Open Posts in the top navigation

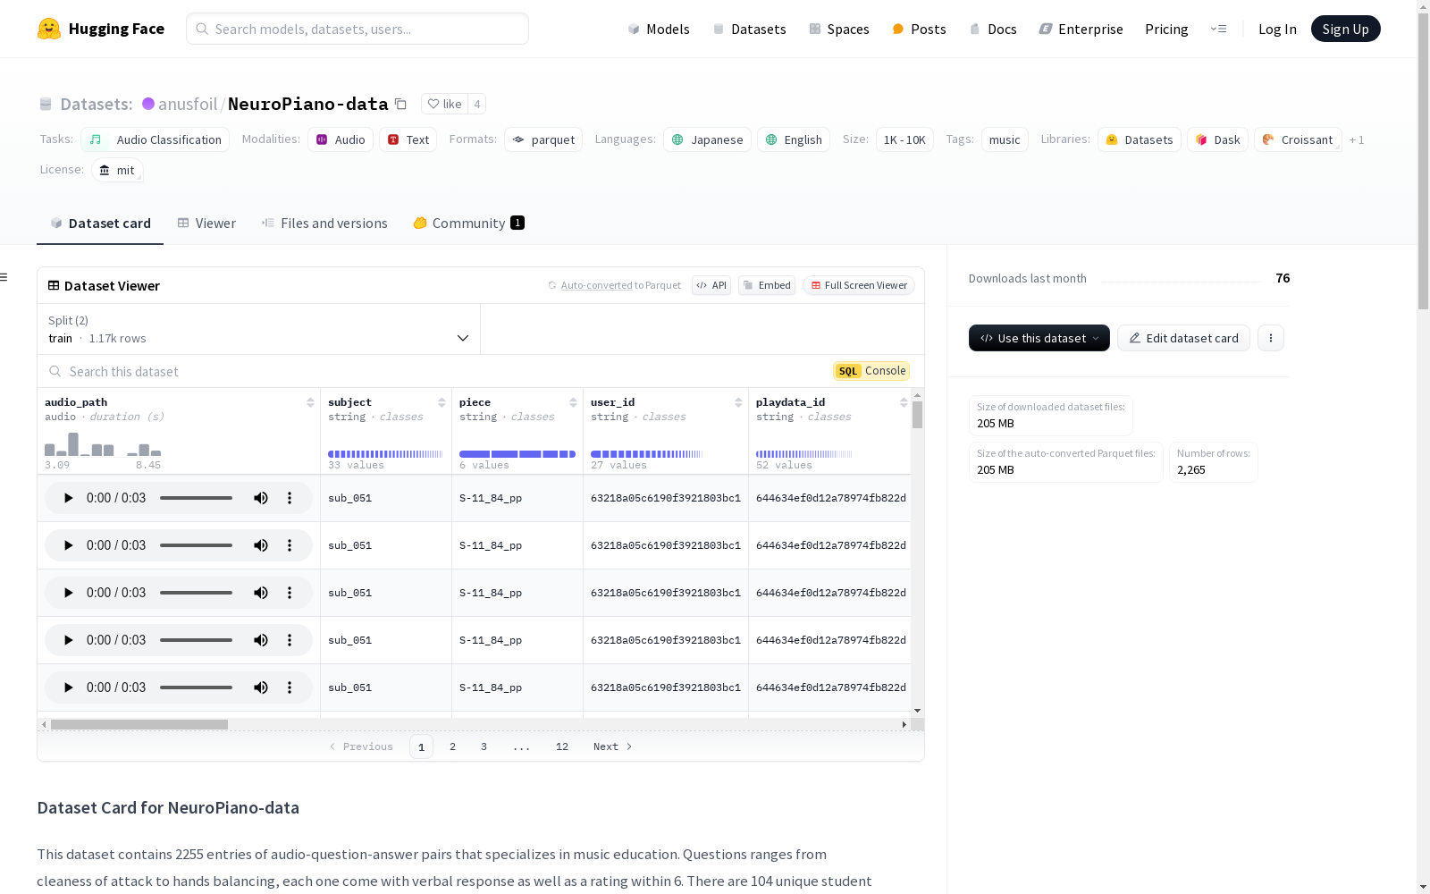click(x=919, y=30)
